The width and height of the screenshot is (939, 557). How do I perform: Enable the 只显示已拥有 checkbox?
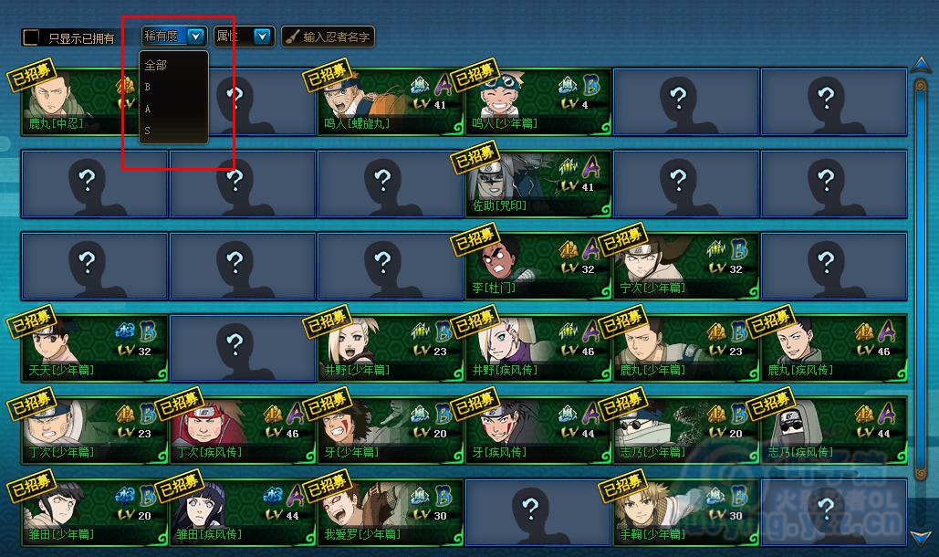coord(30,37)
